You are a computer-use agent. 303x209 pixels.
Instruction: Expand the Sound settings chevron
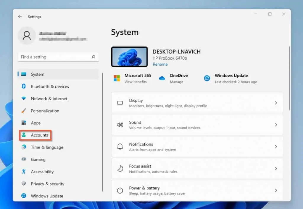(x=276, y=125)
